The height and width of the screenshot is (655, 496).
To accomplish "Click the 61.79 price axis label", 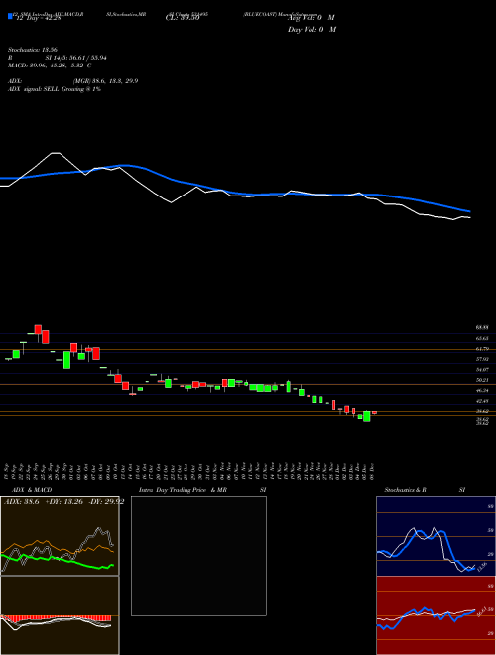I will coord(483,348).
